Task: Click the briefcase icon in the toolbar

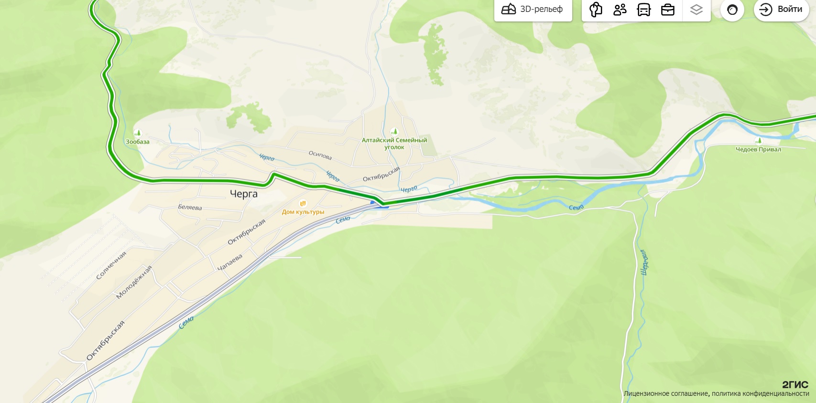Action: click(668, 10)
